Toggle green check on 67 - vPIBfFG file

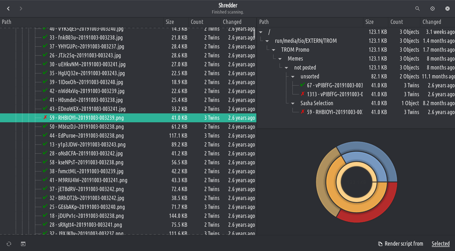(x=302, y=85)
